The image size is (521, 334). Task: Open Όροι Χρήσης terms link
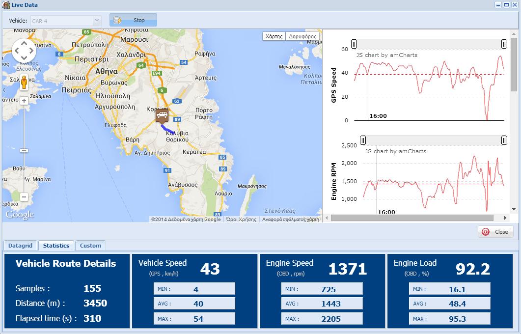click(241, 220)
